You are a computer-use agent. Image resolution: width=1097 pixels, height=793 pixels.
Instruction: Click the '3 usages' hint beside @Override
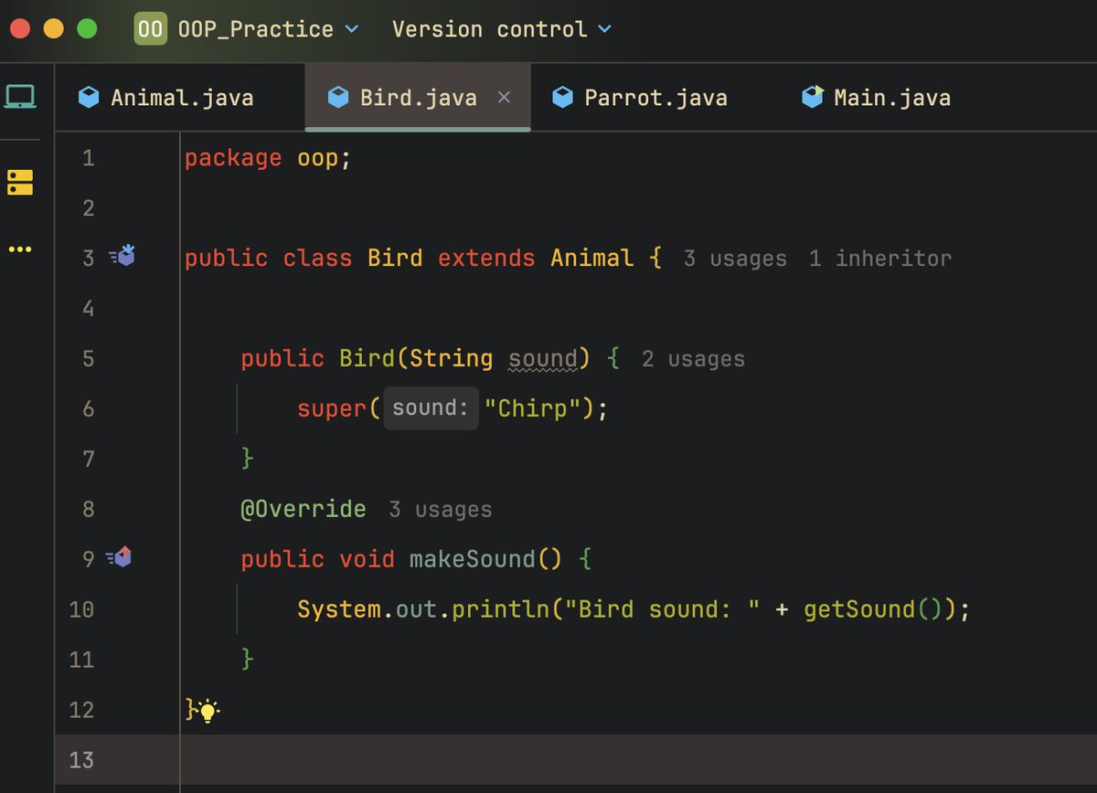pyautogui.click(x=441, y=510)
